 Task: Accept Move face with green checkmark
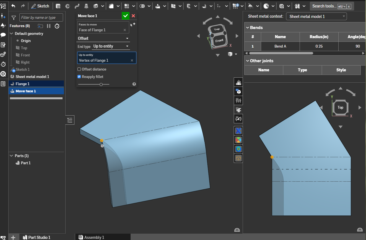pyautogui.click(x=126, y=16)
